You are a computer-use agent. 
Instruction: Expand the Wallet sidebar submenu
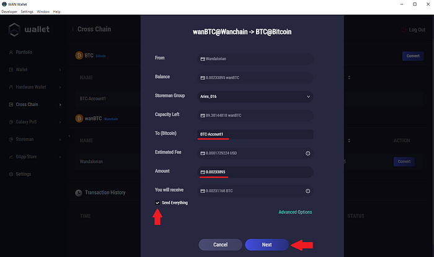click(60, 70)
